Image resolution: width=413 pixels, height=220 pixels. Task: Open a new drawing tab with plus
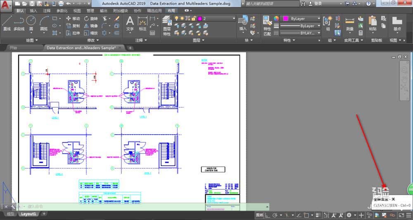click(131, 48)
